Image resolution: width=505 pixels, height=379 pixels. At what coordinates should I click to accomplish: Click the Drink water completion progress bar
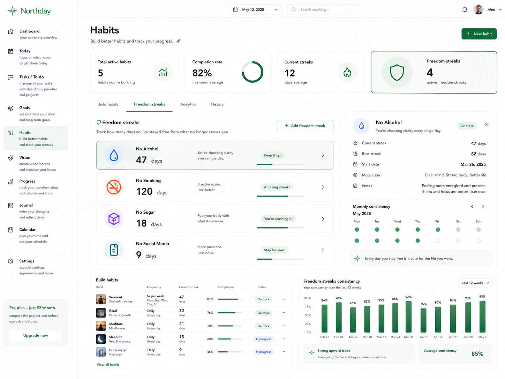tap(229, 352)
